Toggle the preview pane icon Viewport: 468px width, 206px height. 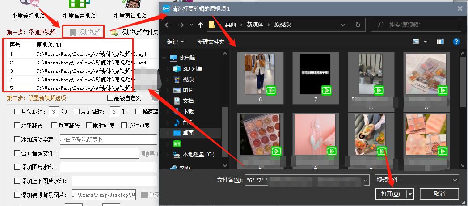440,42
